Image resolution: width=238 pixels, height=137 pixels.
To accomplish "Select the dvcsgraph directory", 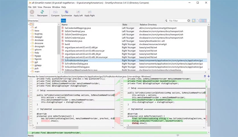I will click(x=40, y=46).
